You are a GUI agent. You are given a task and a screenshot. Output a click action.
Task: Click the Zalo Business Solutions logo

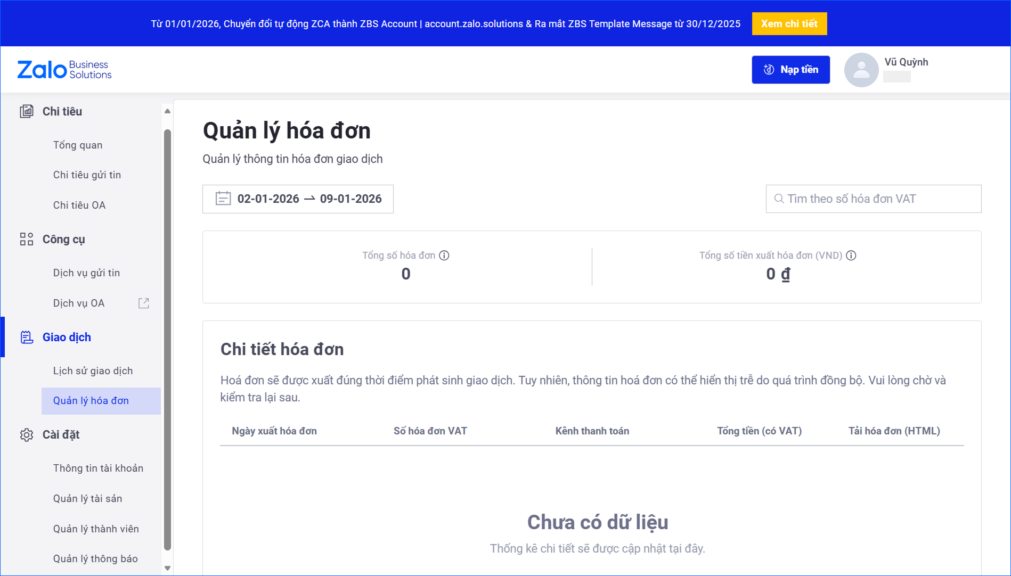coord(64,70)
